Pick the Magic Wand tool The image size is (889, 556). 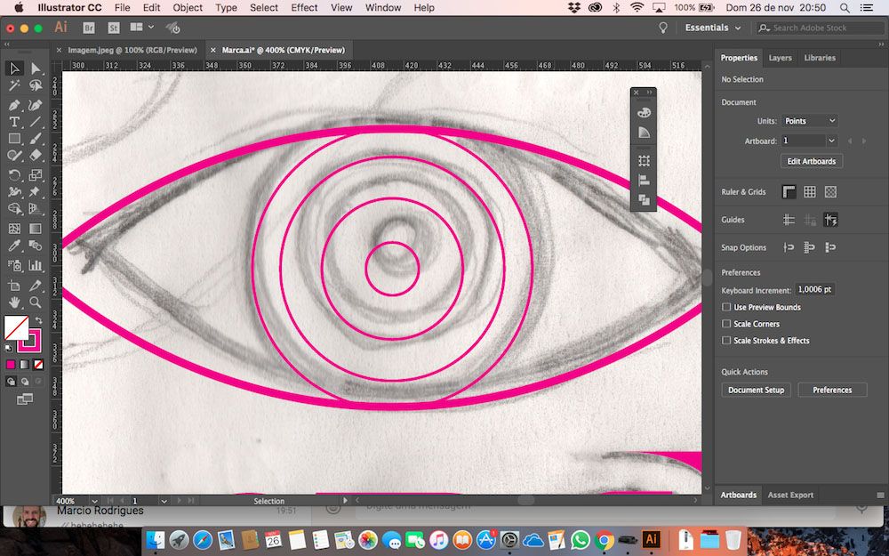(x=14, y=86)
